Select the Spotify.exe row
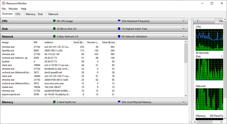The height and width of the screenshot is (124, 227). tap(58, 51)
